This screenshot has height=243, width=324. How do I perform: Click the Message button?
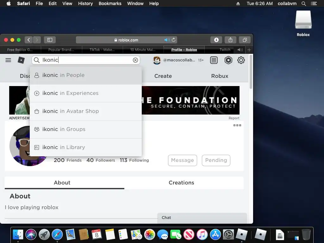[183, 160]
